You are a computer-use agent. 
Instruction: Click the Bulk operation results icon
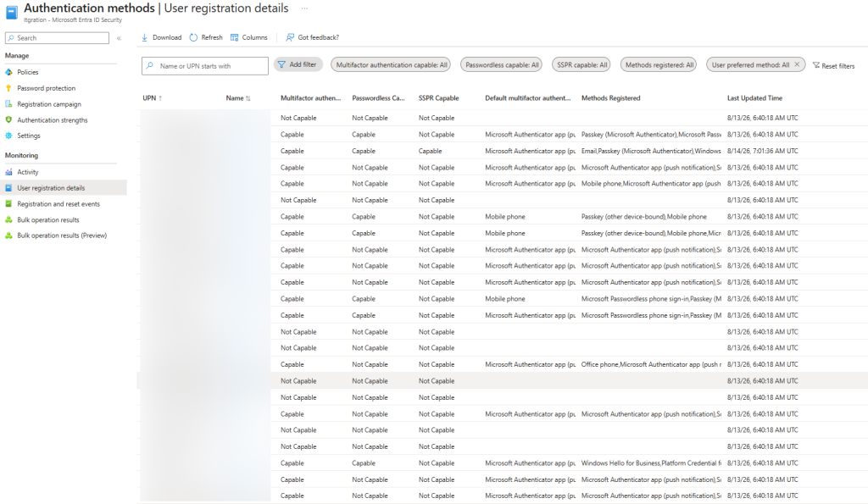(8, 219)
